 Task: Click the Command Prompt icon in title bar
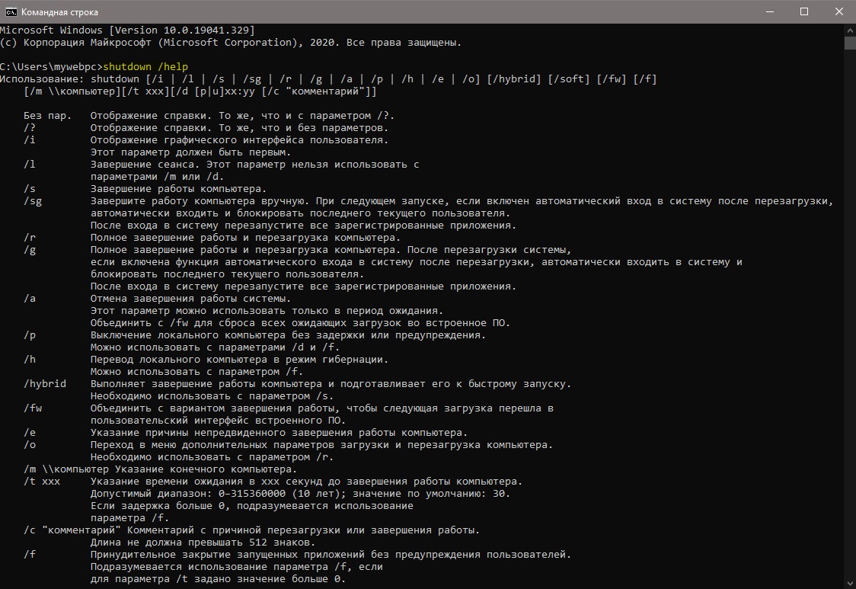pos(11,12)
